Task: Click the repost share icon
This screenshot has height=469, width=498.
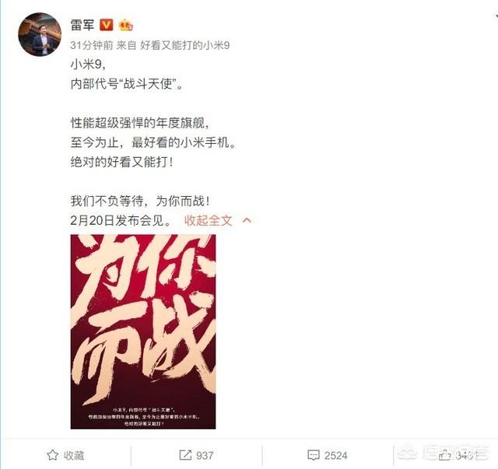Action: (x=185, y=455)
